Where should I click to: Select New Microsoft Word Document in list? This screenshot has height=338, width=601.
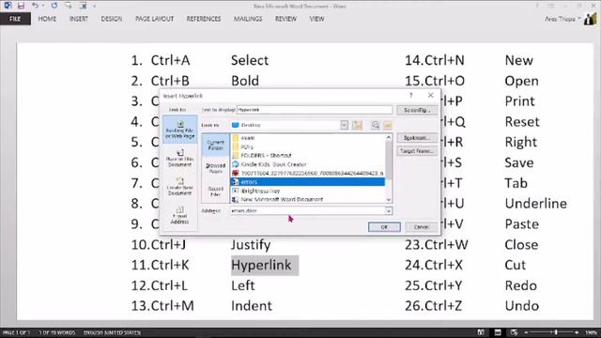coord(308,199)
